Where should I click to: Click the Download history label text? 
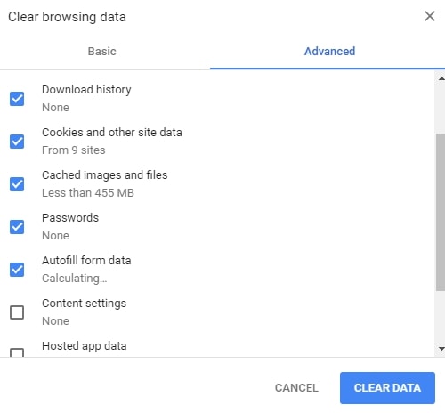pyautogui.click(x=86, y=89)
